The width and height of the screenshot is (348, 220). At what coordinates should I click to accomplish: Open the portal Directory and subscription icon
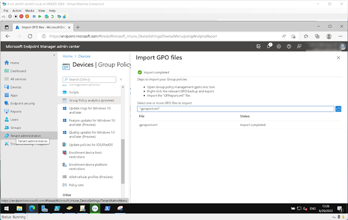pyautogui.click(x=258, y=46)
